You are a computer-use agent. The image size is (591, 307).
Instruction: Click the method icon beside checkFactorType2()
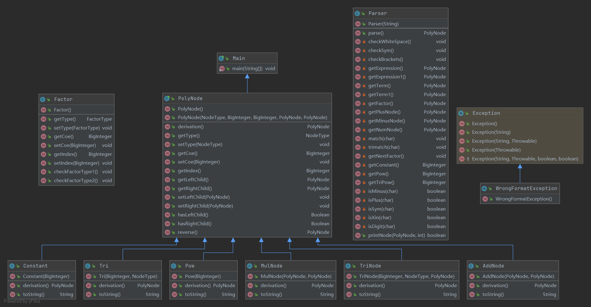tap(44, 181)
